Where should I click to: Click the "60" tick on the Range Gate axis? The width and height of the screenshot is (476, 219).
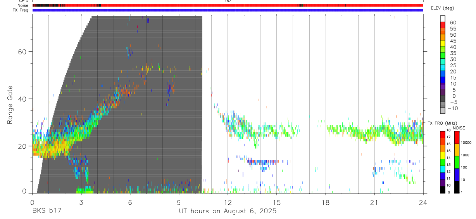(23, 51)
